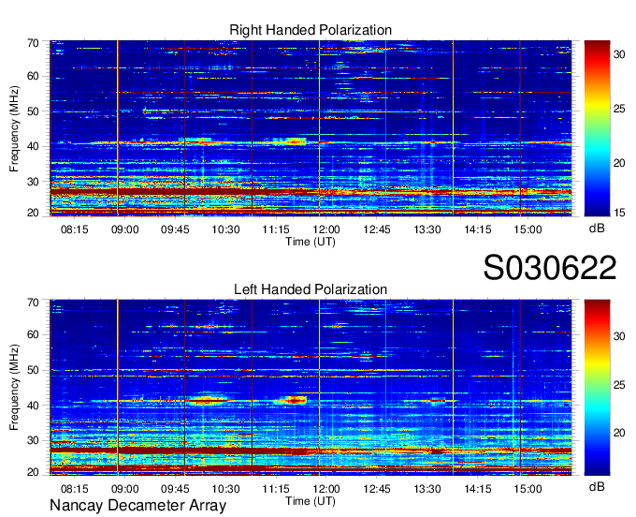The height and width of the screenshot is (517, 636).
Task: Click 11:15 tick under Right Handed plot
Action: (276, 229)
